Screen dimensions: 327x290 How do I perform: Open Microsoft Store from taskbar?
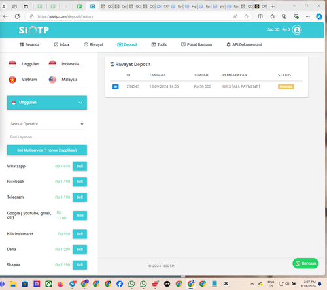(x=25, y=284)
